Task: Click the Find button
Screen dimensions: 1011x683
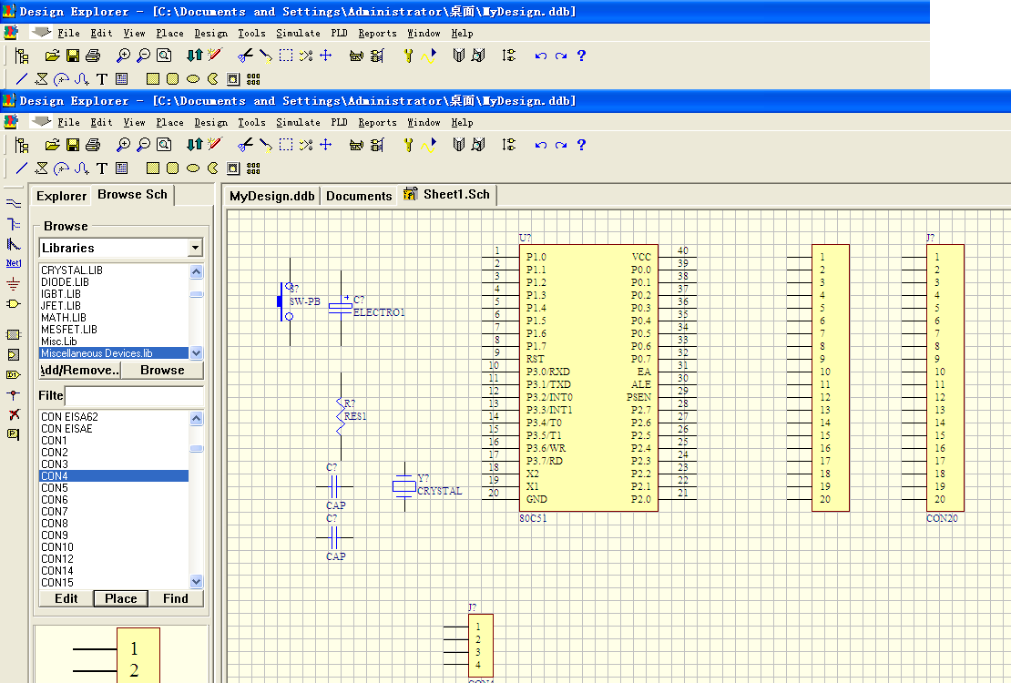Action: (x=176, y=598)
